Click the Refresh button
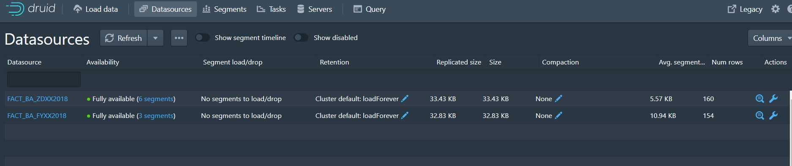Screen dimensions: 792x166 point(123,38)
